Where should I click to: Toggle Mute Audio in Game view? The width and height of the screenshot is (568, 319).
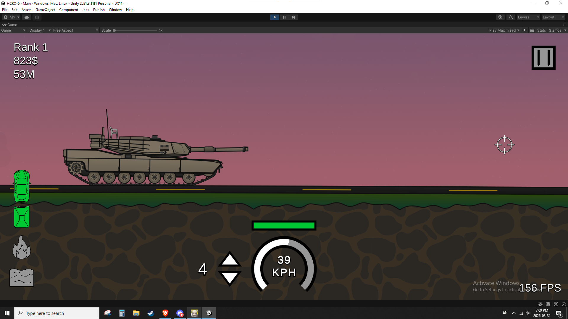pyautogui.click(x=525, y=30)
